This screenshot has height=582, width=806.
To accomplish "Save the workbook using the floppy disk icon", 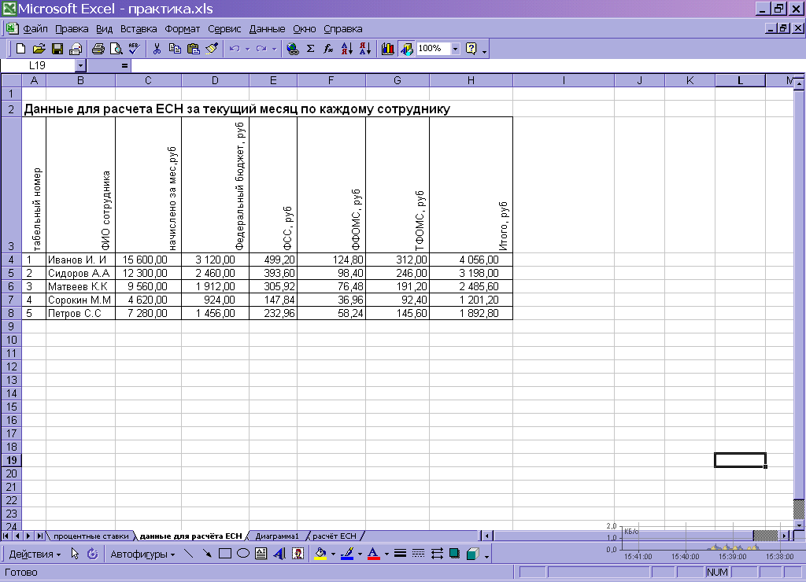I will 57,49.
